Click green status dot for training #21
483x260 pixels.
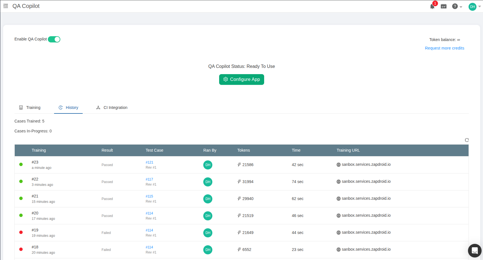21,198
